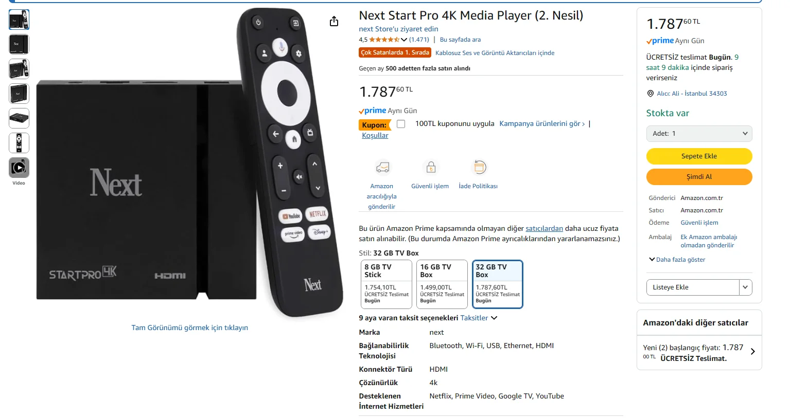Select the 16 GB TV Box option
This screenshot has height=418, width=790.
pos(442,284)
